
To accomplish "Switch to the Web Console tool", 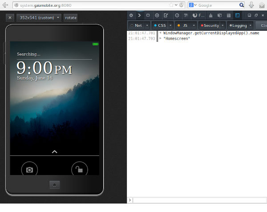I will (139, 15).
